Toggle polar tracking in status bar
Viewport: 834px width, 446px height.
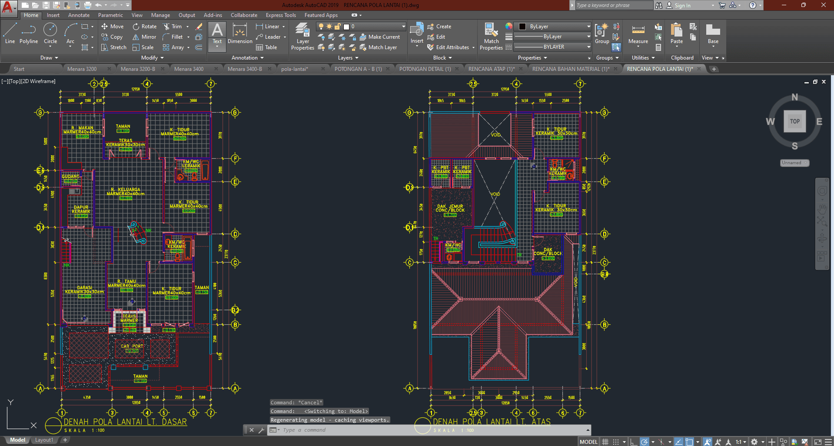645,442
